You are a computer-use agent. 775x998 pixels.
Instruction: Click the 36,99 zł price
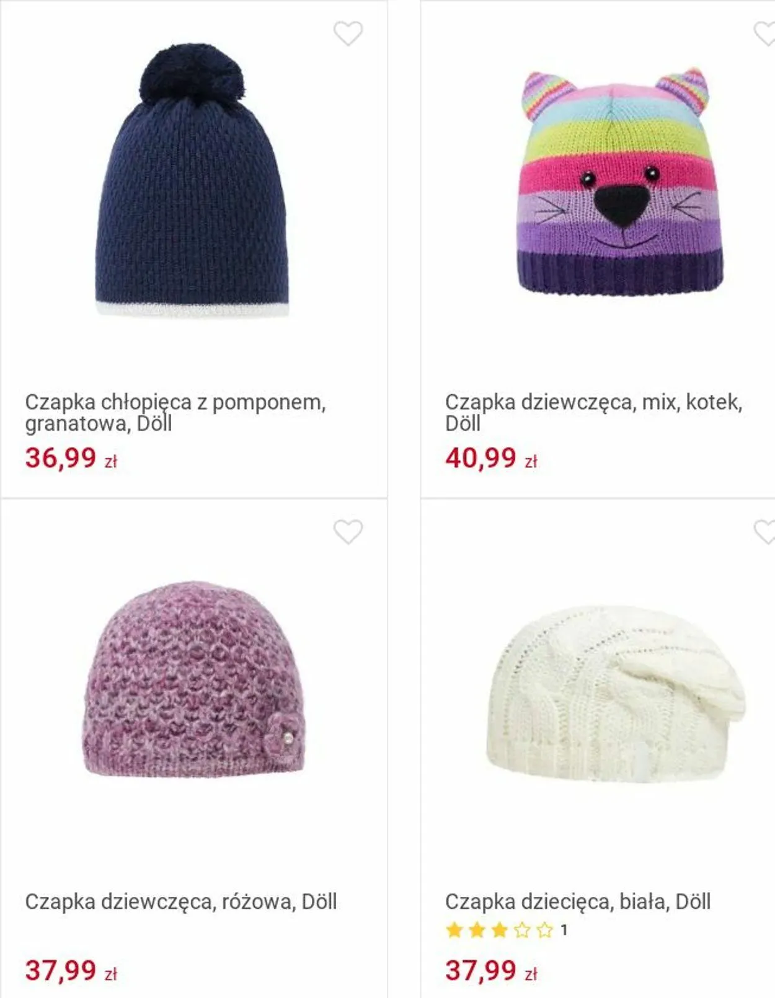coord(71,458)
